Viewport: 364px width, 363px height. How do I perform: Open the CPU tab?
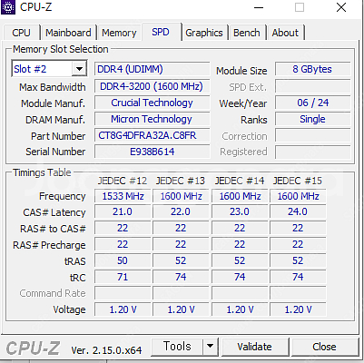tap(21, 33)
